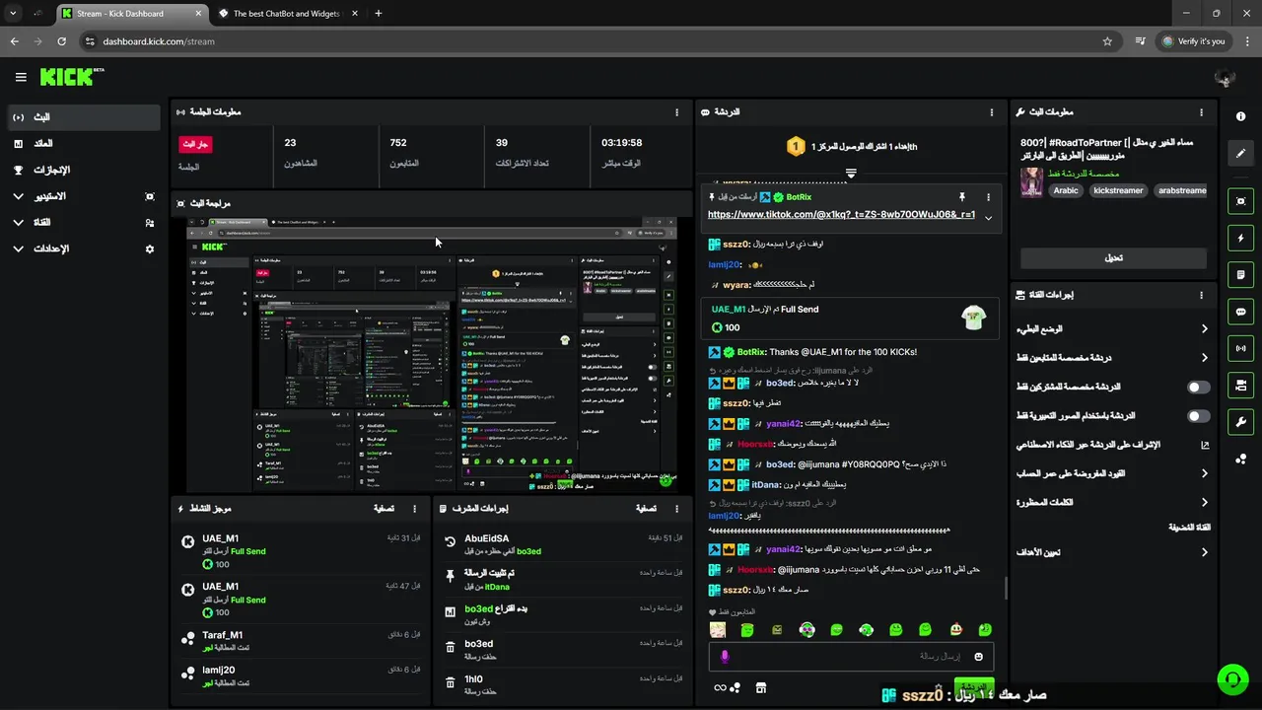This screenshot has height=710, width=1262.
Task: Open AI moderation external link icon
Action: tap(1204, 445)
